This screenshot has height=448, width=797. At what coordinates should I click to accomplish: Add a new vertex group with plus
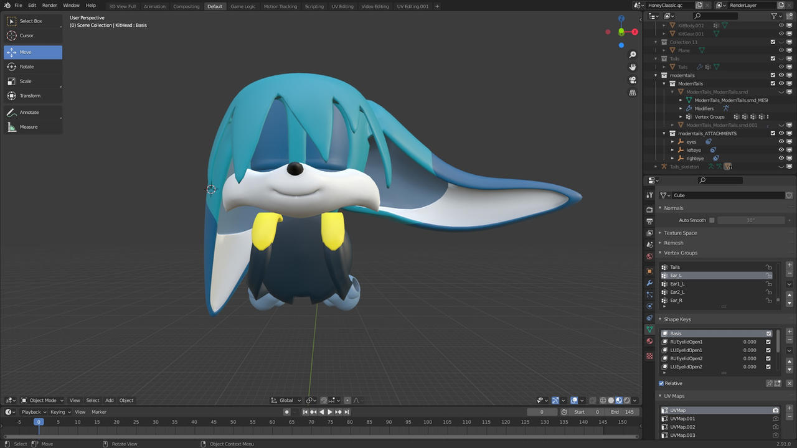click(x=790, y=265)
